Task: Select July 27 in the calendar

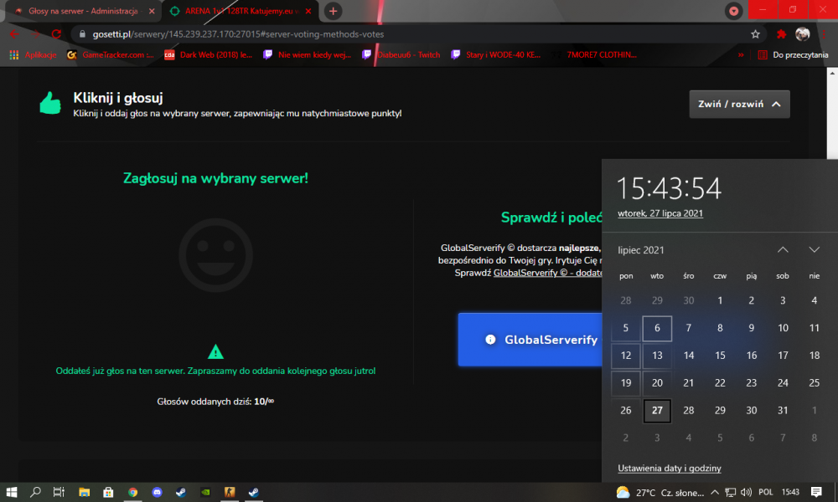Action: pos(657,411)
